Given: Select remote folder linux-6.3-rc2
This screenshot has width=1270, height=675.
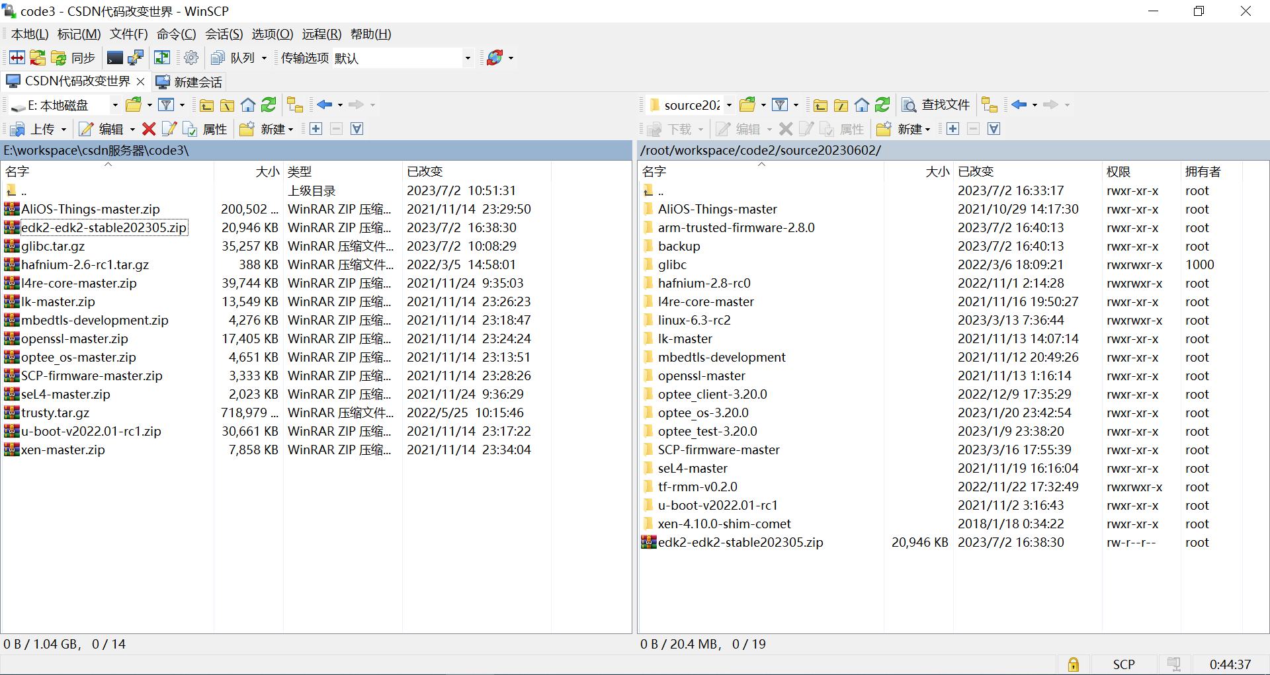Looking at the screenshot, I should click(694, 320).
